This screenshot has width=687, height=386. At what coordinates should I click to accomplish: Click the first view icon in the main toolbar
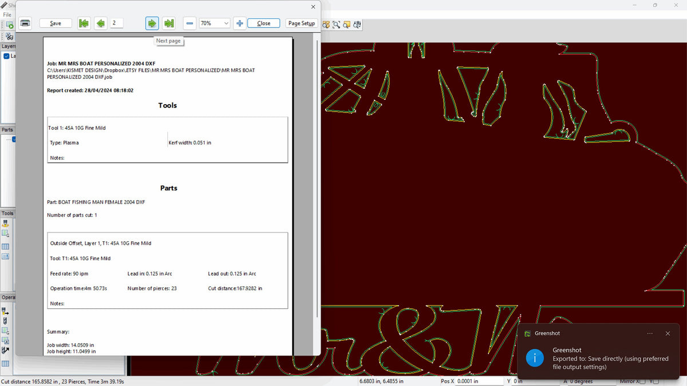tap(326, 25)
